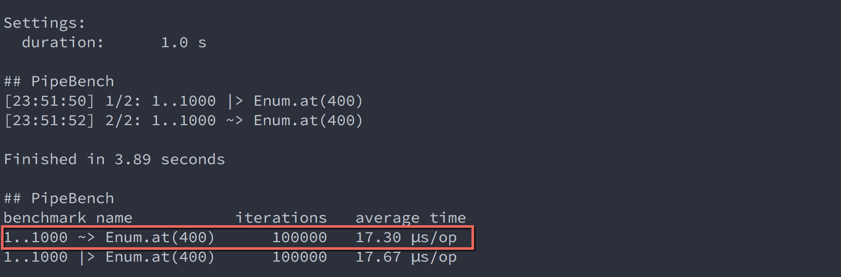The image size is (841, 277).
Task: Click the highlighted "1..1000 ~> Enum.at(400)" benchmark name
Action: pos(109,238)
